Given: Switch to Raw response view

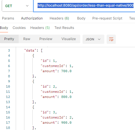Looking at the screenshot, I should click(27, 39).
